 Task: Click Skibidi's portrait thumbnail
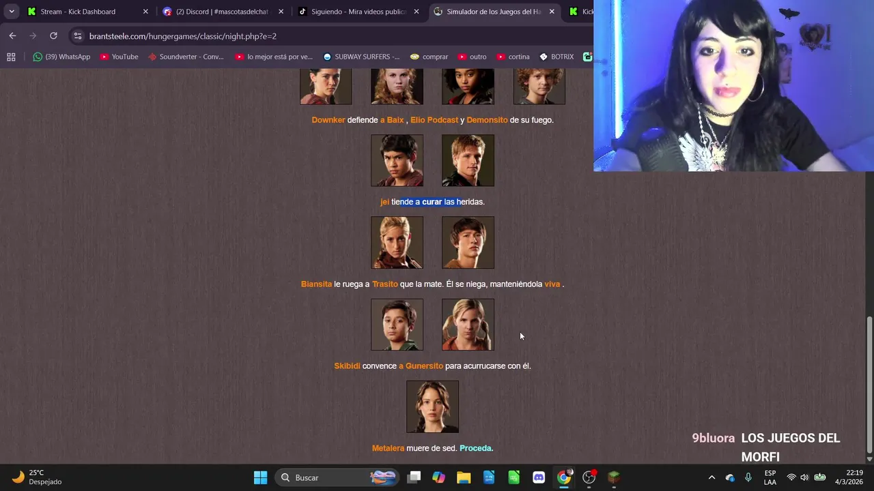397,325
